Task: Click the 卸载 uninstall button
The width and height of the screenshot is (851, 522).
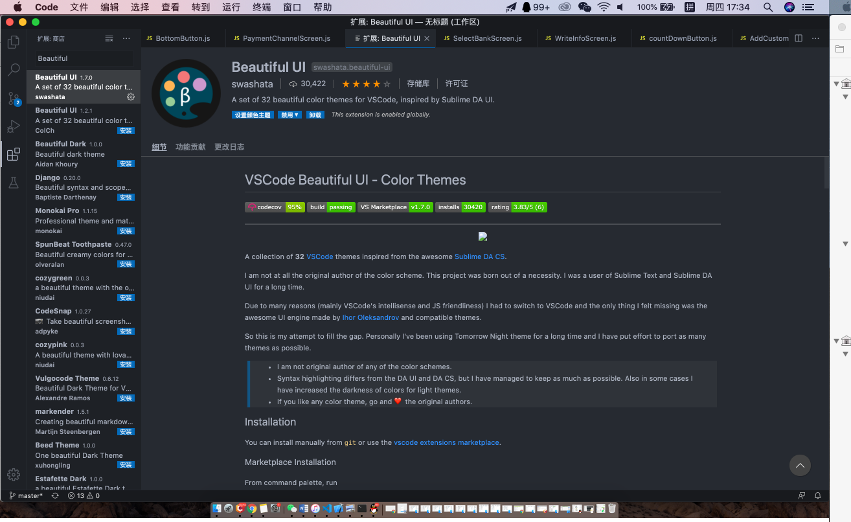Action: 315,115
